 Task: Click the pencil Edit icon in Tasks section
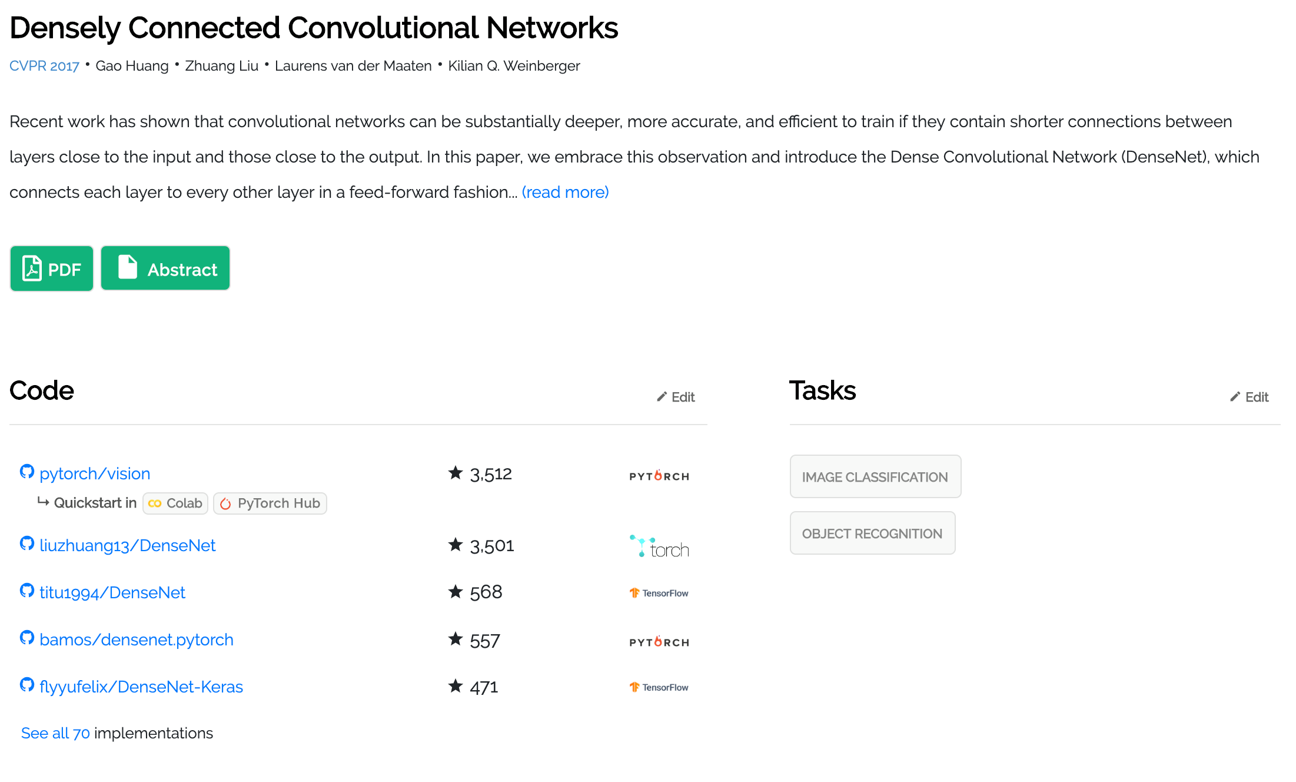(1235, 397)
